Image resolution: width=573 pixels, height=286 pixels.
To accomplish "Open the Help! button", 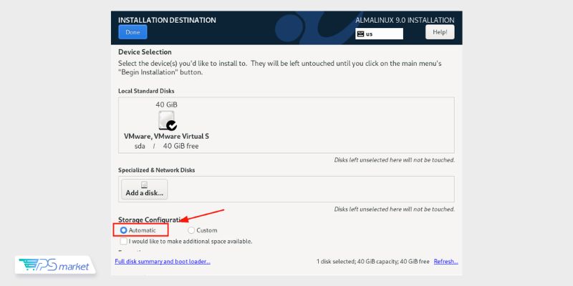I will (440, 32).
